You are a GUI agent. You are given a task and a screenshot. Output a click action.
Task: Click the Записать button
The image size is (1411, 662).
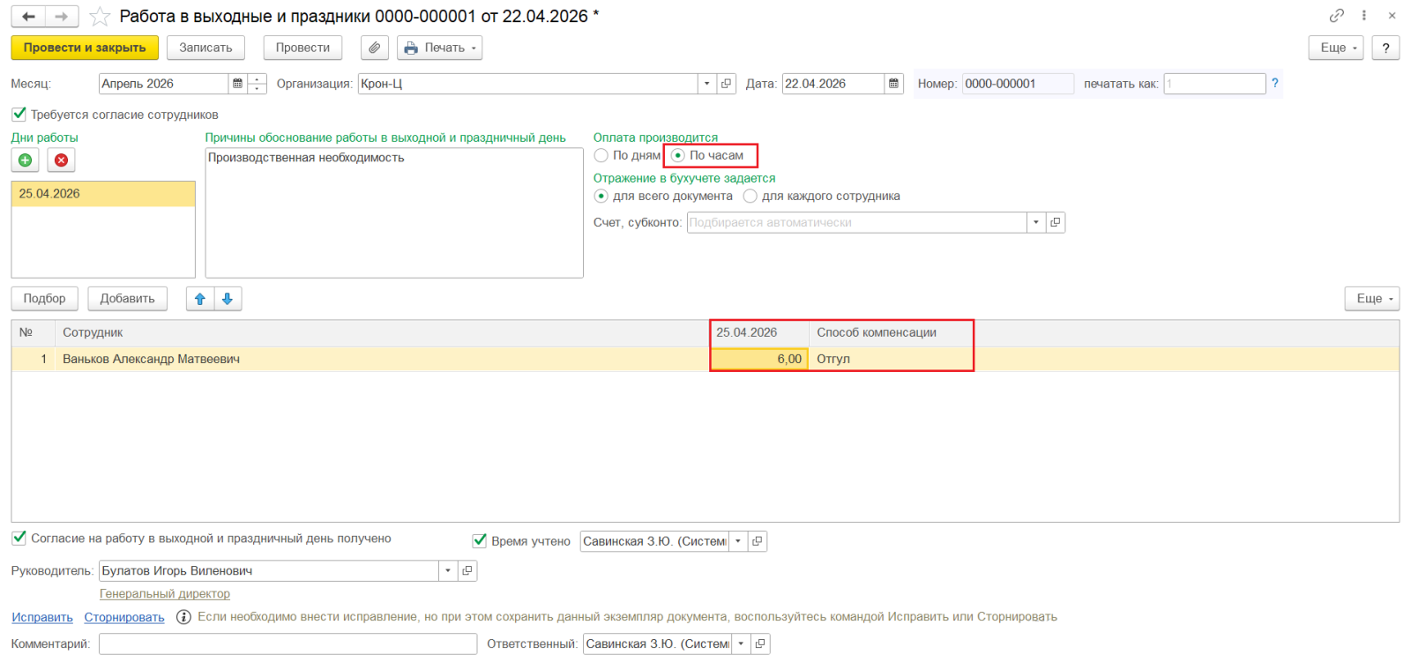[205, 48]
